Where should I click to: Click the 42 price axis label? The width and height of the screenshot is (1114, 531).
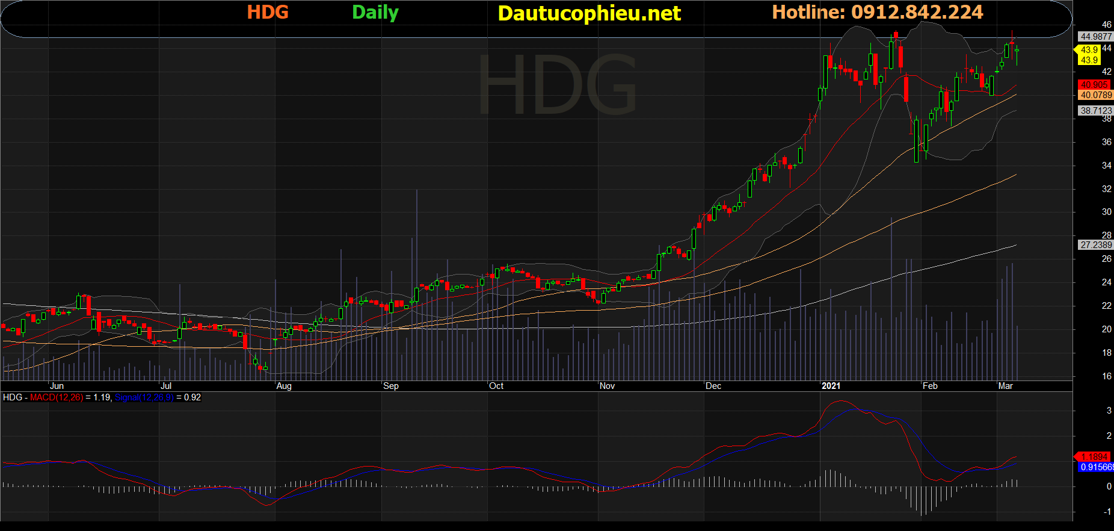click(1107, 72)
